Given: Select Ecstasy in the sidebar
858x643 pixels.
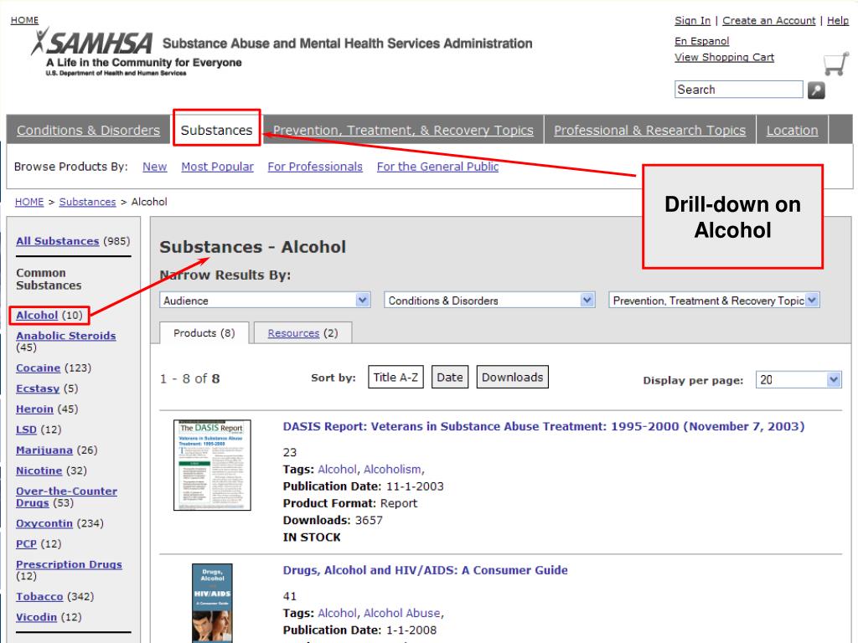Looking at the screenshot, I should pyautogui.click(x=38, y=388).
